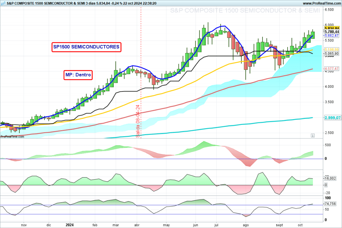Select the red 4.577,47 price tag
The height and width of the screenshot is (228, 342).
(x=332, y=68)
